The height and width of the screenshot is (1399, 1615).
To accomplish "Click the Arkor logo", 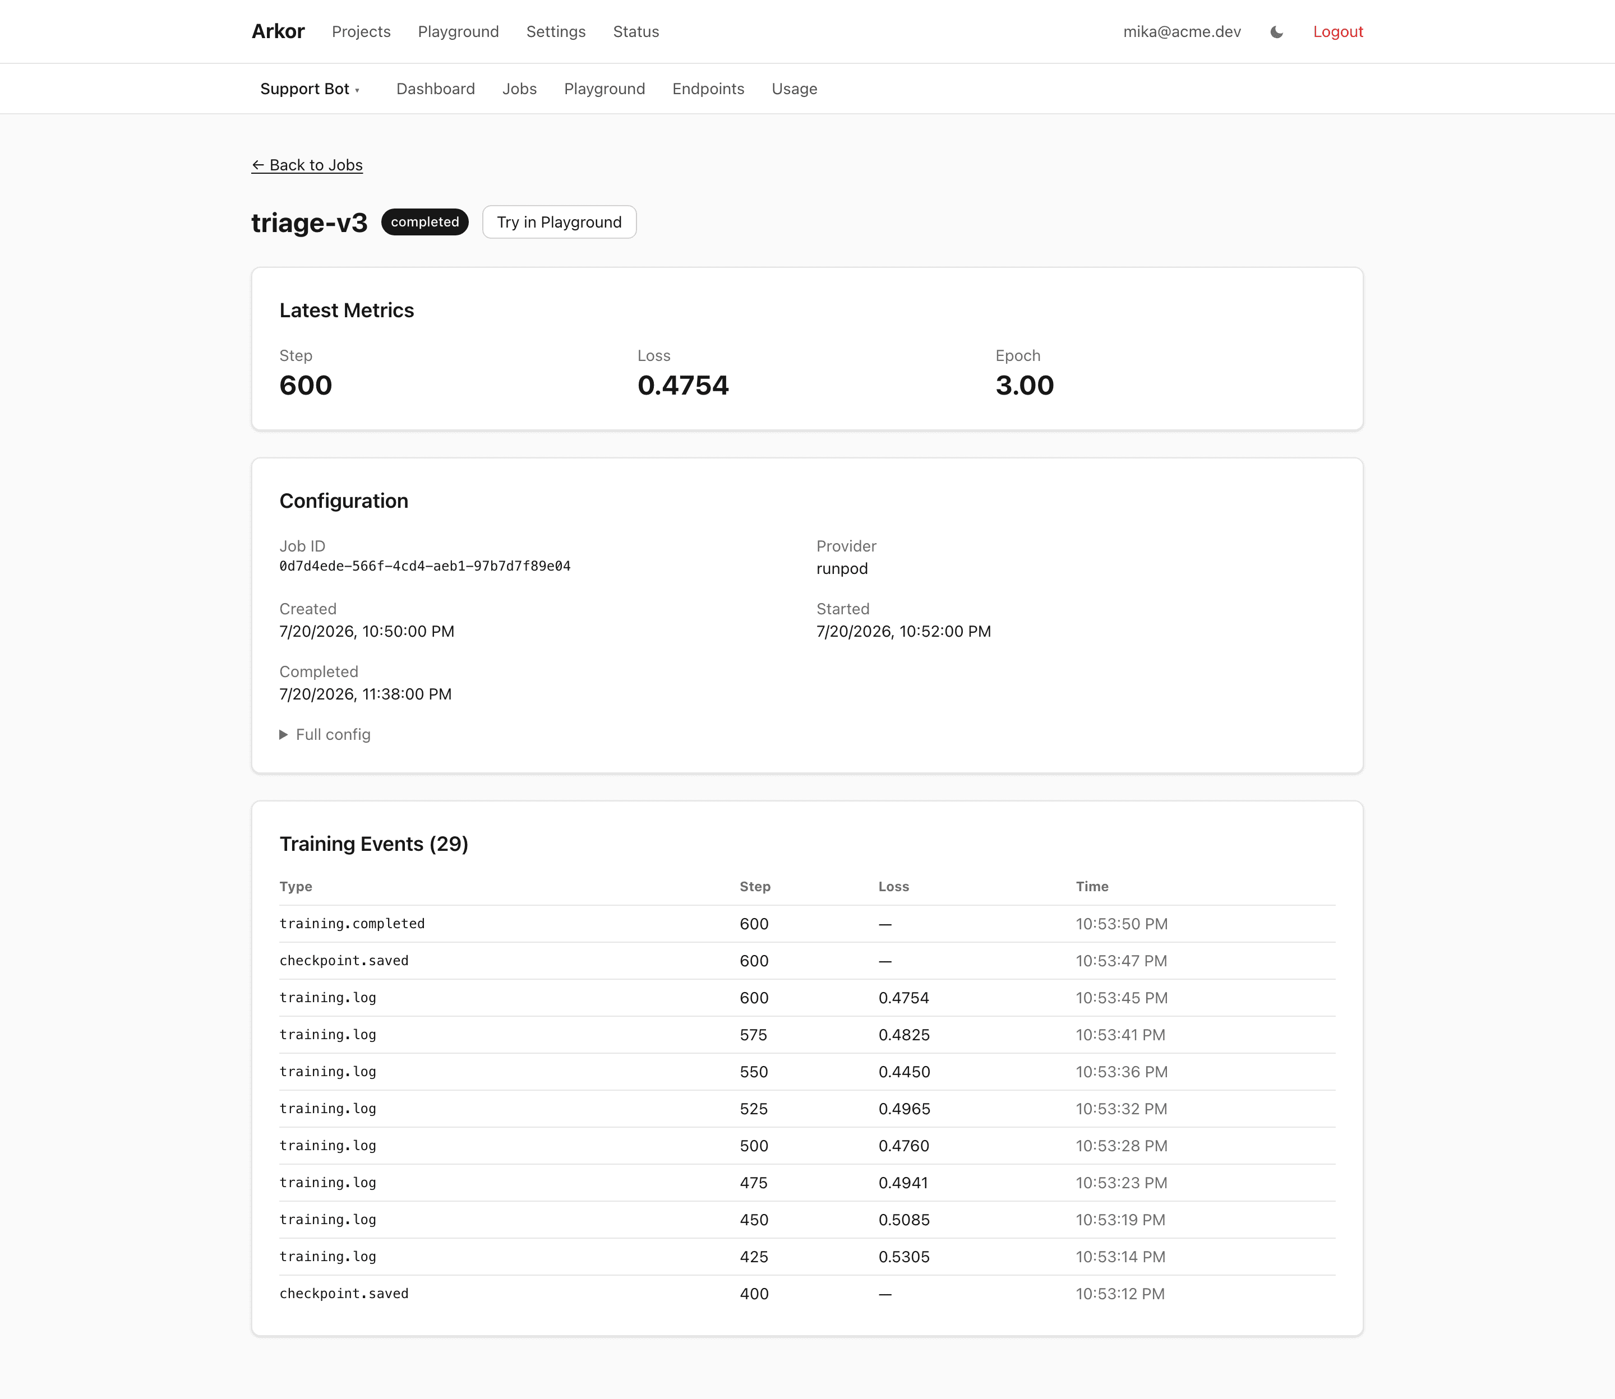I will point(278,32).
